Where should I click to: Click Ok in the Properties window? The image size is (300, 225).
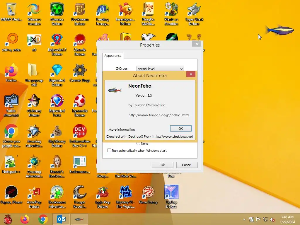coord(163,165)
